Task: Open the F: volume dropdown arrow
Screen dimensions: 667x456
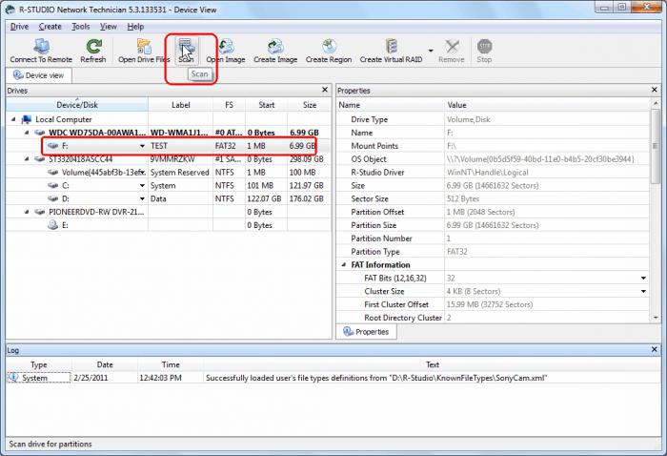Action: (142, 146)
